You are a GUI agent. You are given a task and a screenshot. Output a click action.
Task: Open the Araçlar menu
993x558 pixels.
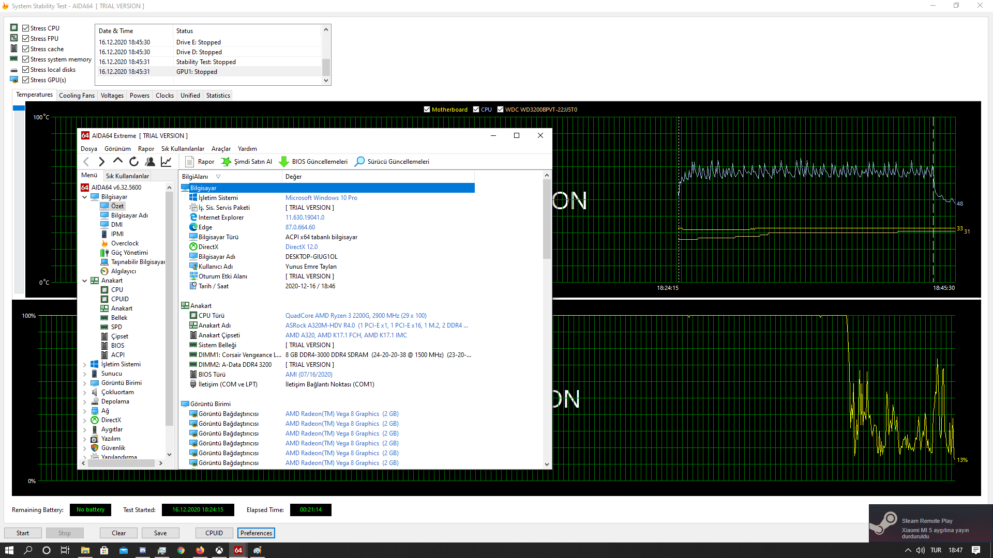point(221,149)
